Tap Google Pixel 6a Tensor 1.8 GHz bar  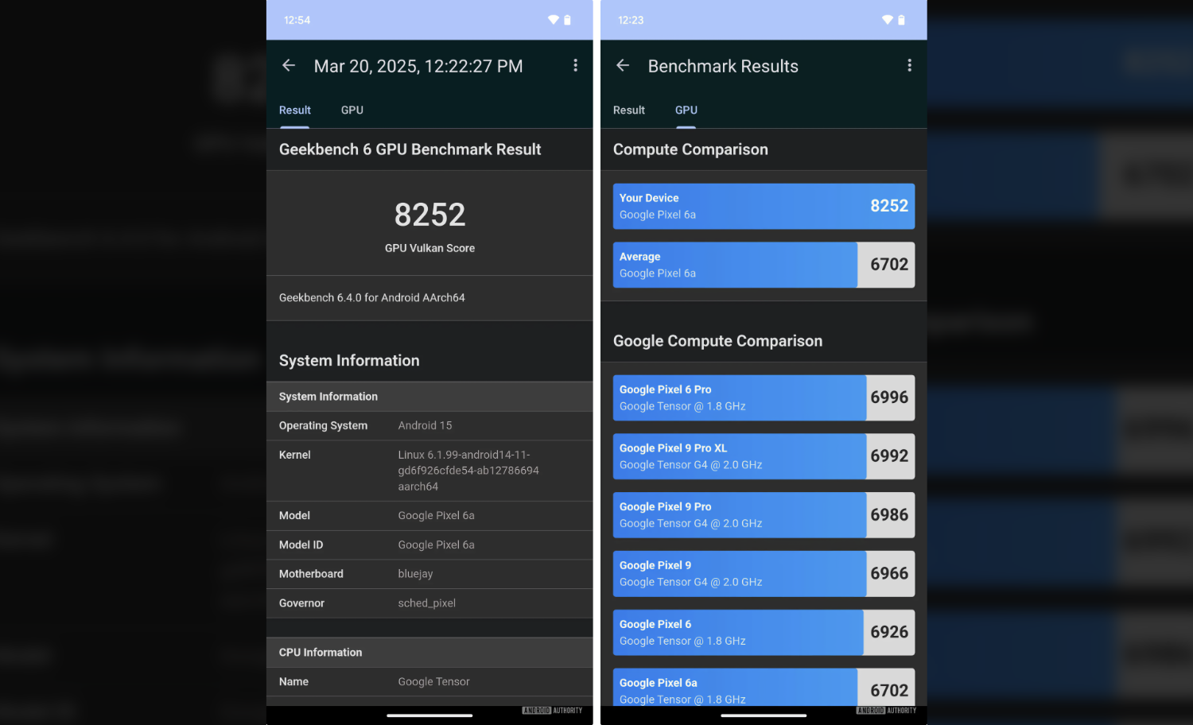tap(764, 687)
